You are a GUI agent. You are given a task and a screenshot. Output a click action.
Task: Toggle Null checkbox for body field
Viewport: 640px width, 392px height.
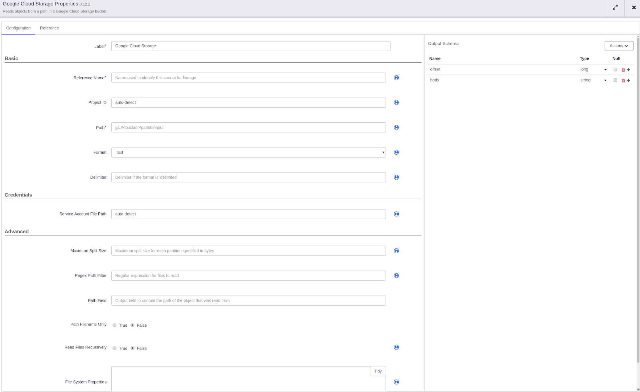click(x=616, y=80)
